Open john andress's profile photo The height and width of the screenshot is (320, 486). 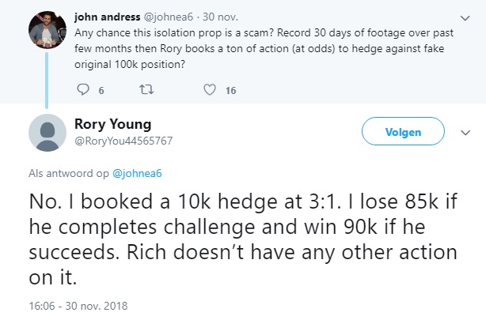47,30
